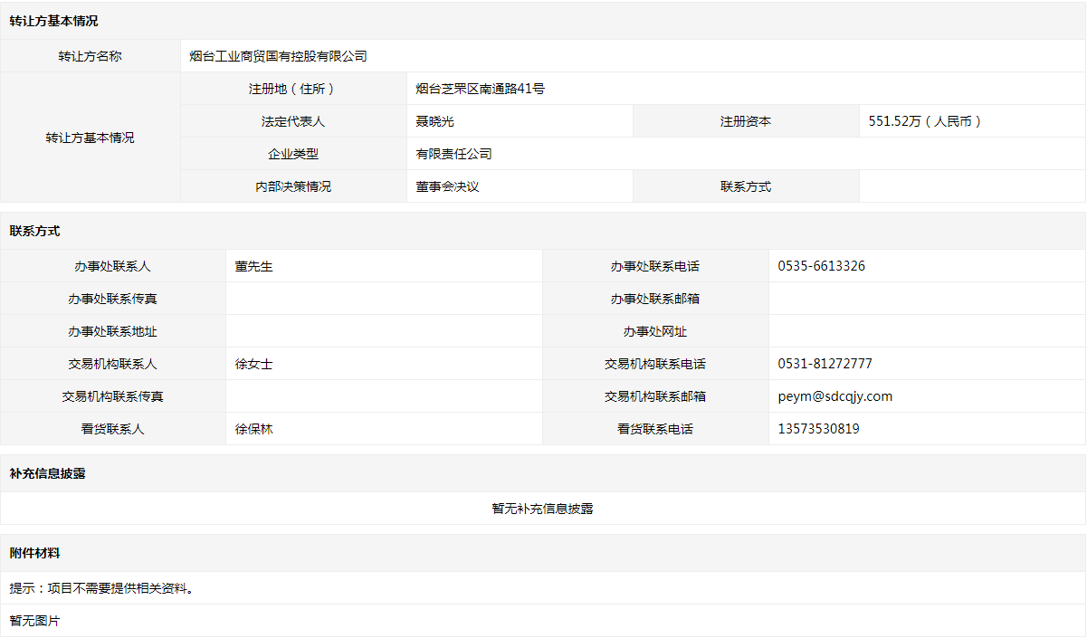The width and height of the screenshot is (1087, 638).
Task: Click the 办事处网址 label
Action: [x=655, y=331]
